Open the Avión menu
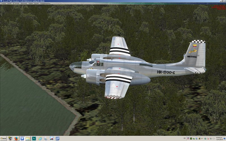 click(x=10, y=3)
